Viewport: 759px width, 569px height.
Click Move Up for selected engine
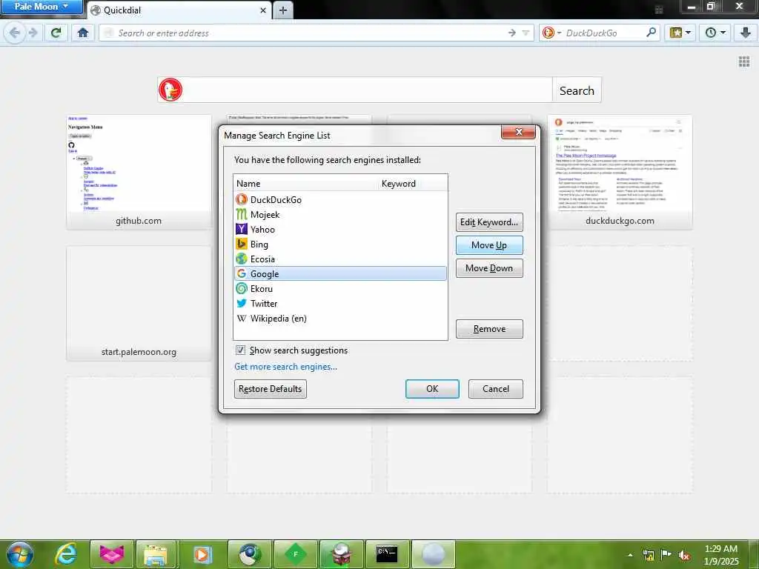(489, 244)
